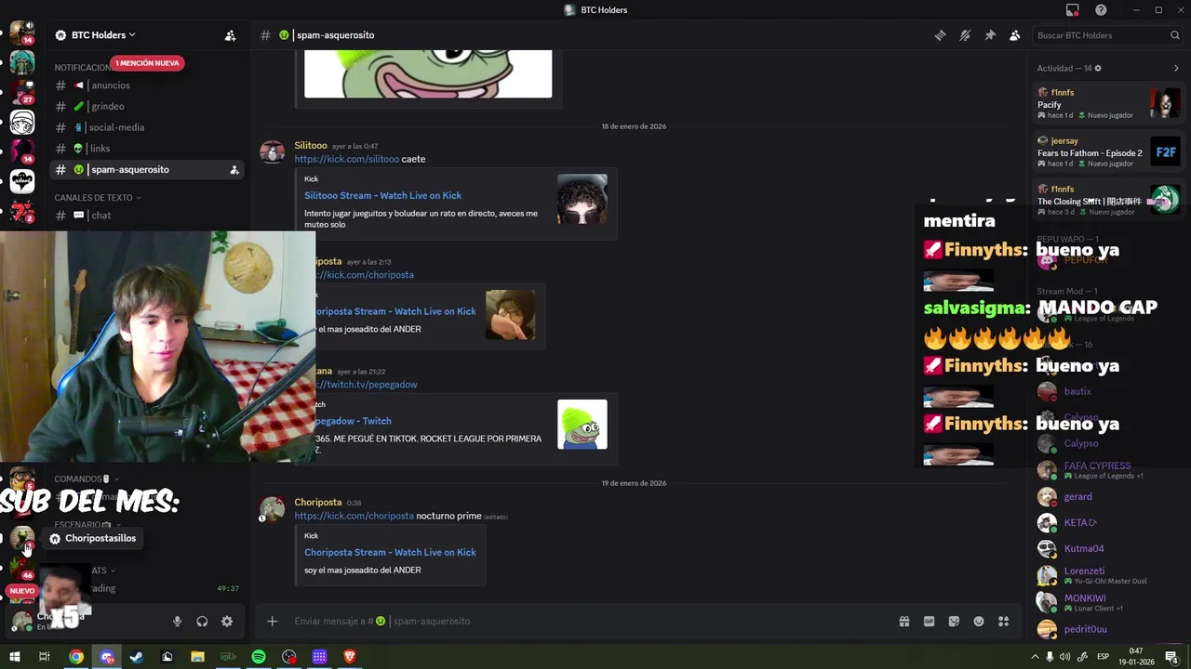
Task: Click Silitooo's avatar in chat
Action: pyautogui.click(x=273, y=152)
